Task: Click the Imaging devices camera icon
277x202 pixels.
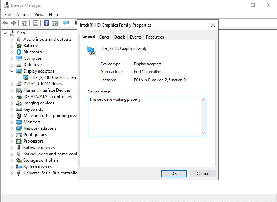Action: 19,103
